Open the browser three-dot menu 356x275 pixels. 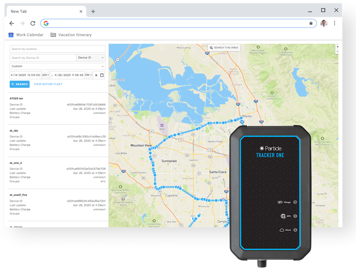[x=334, y=23]
